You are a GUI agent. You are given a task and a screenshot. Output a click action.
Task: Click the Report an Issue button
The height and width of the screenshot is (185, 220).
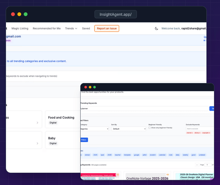(107, 28)
